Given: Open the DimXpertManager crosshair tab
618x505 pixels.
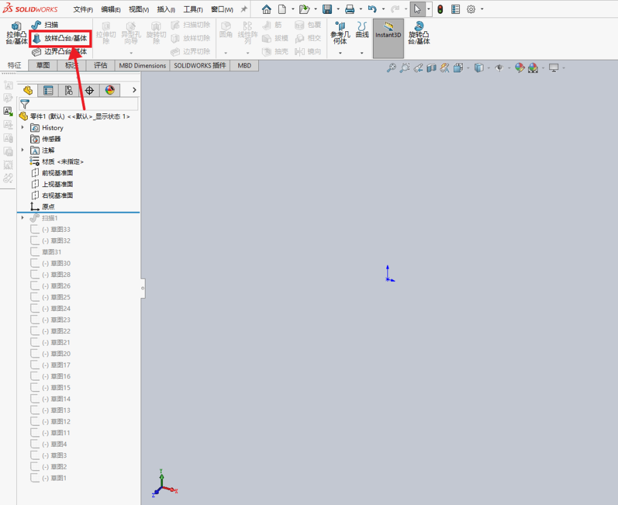Looking at the screenshot, I should 89,91.
